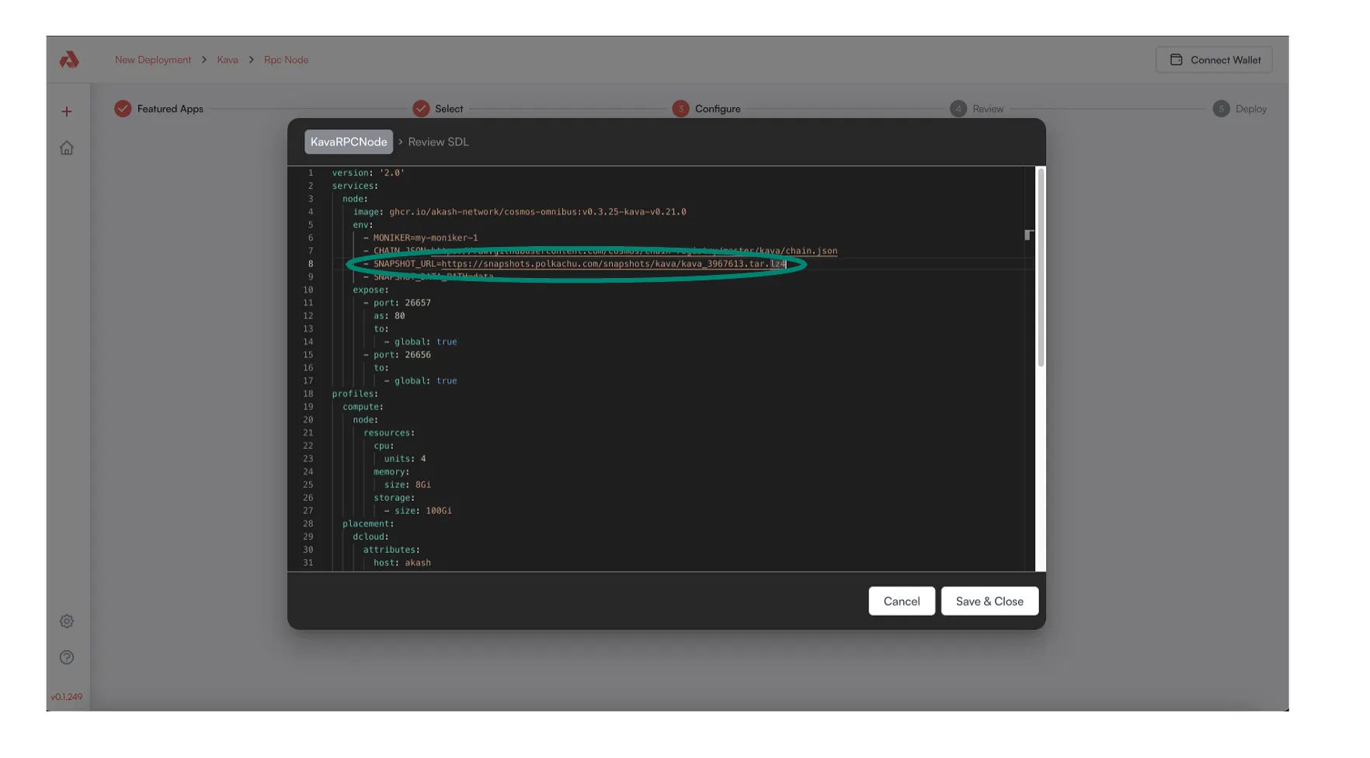Click the Configure step number icon
Image resolution: width=1370 pixels, height=758 pixels.
680,109
